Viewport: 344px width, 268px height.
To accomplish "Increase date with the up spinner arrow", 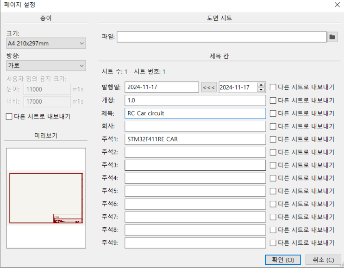I will (261, 85).
